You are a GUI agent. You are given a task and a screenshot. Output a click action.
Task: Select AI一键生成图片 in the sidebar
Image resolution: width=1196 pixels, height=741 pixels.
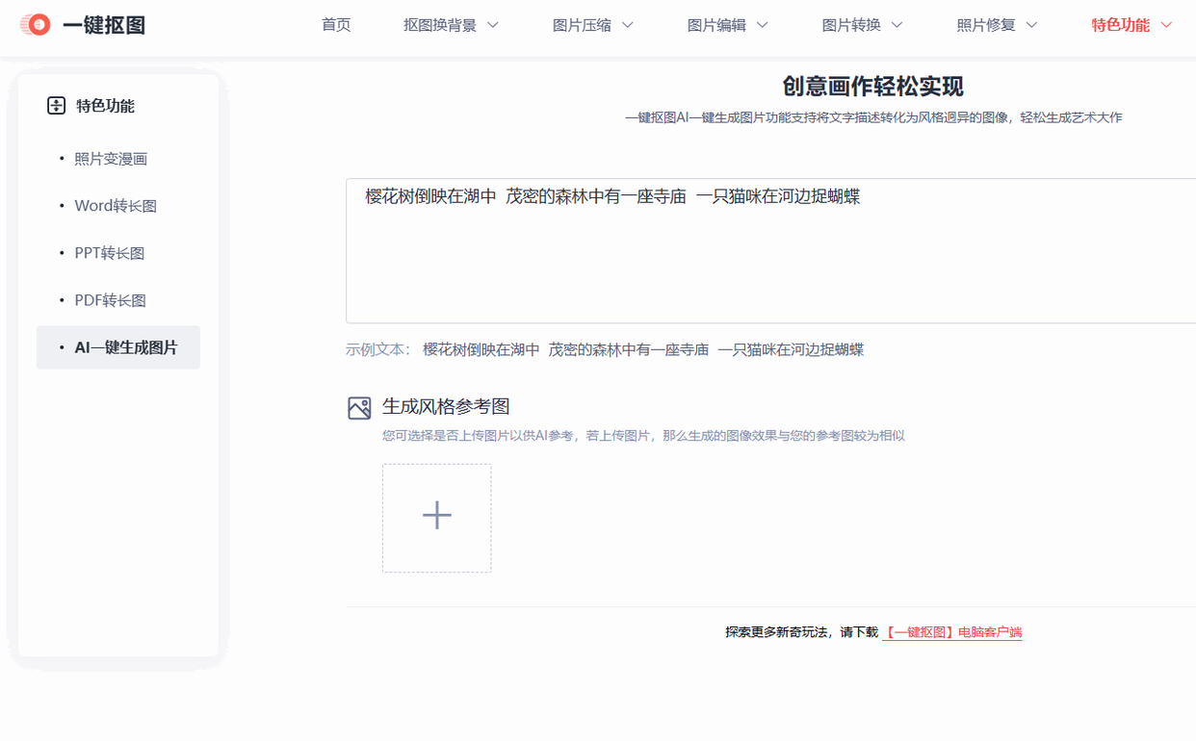pos(118,347)
